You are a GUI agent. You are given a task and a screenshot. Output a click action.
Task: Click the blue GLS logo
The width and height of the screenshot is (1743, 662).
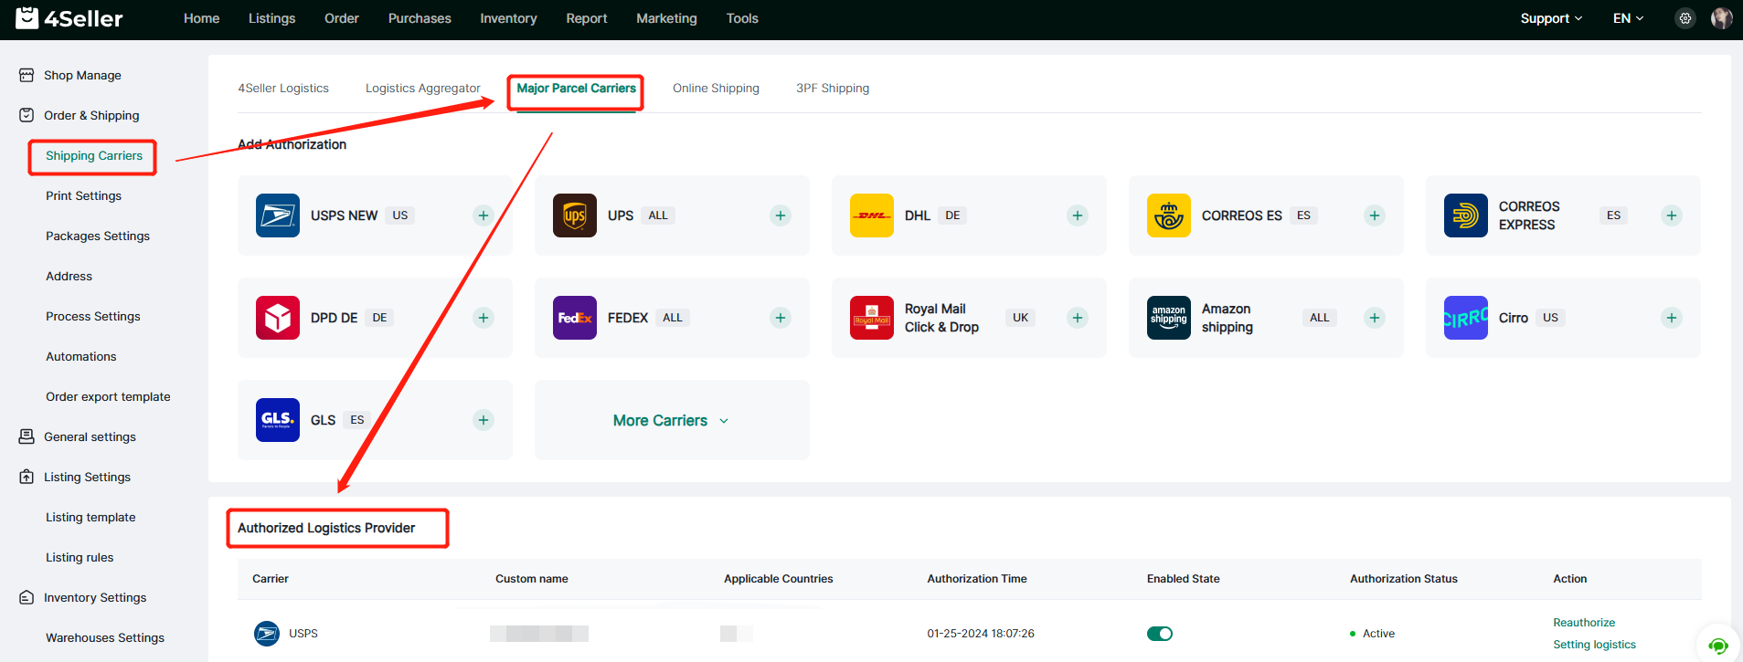coord(278,420)
